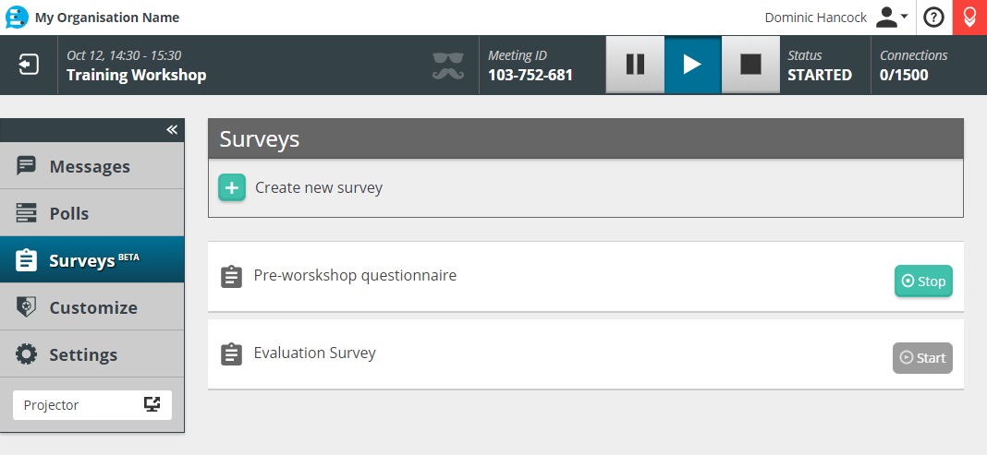This screenshot has height=455, width=987.
Task: Open Dominic Hancock user dropdown
Action: pos(891,18)
